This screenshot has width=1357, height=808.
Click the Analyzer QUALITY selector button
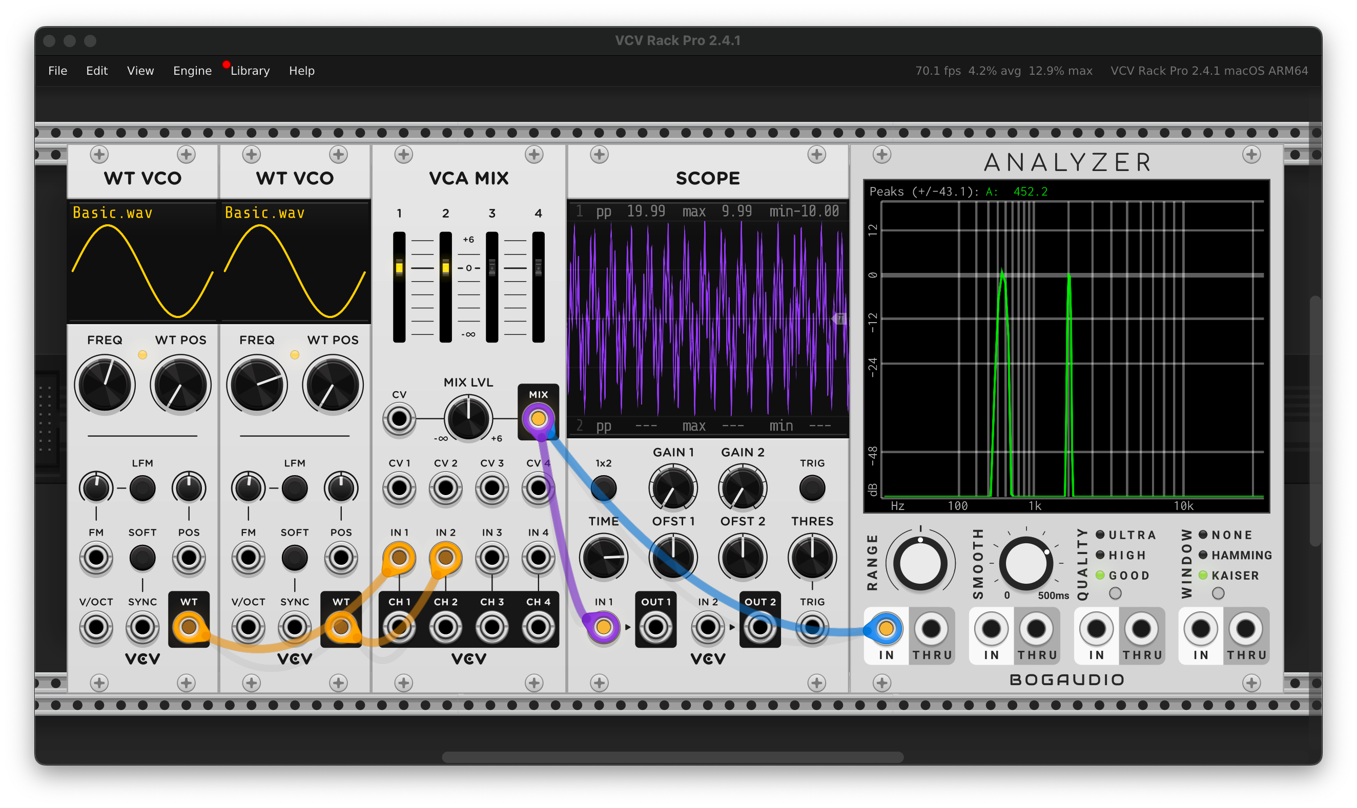(1115, 593)
